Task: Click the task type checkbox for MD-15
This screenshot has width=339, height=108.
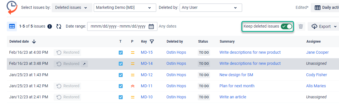Action: tap(121, 53)
